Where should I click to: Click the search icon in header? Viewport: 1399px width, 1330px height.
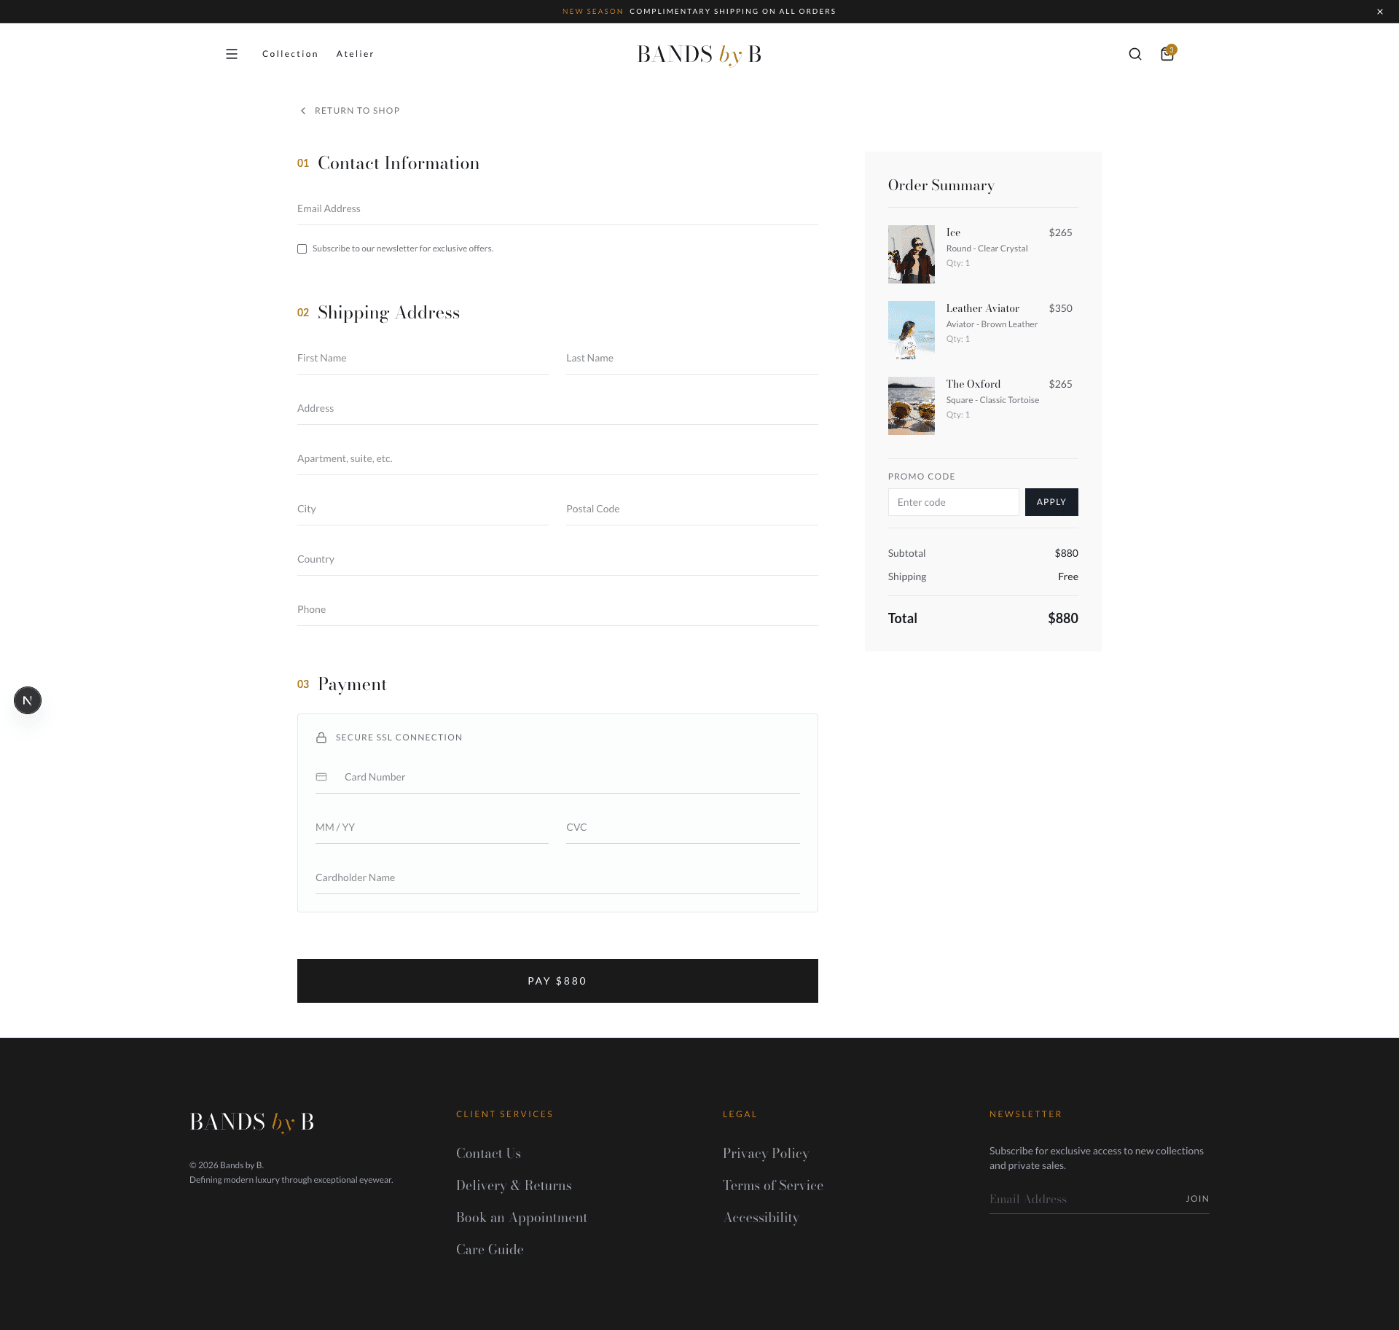point(1135,54)
